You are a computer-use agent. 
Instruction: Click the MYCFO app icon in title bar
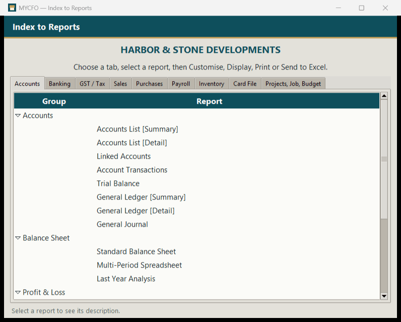click(x=12, y=8)
